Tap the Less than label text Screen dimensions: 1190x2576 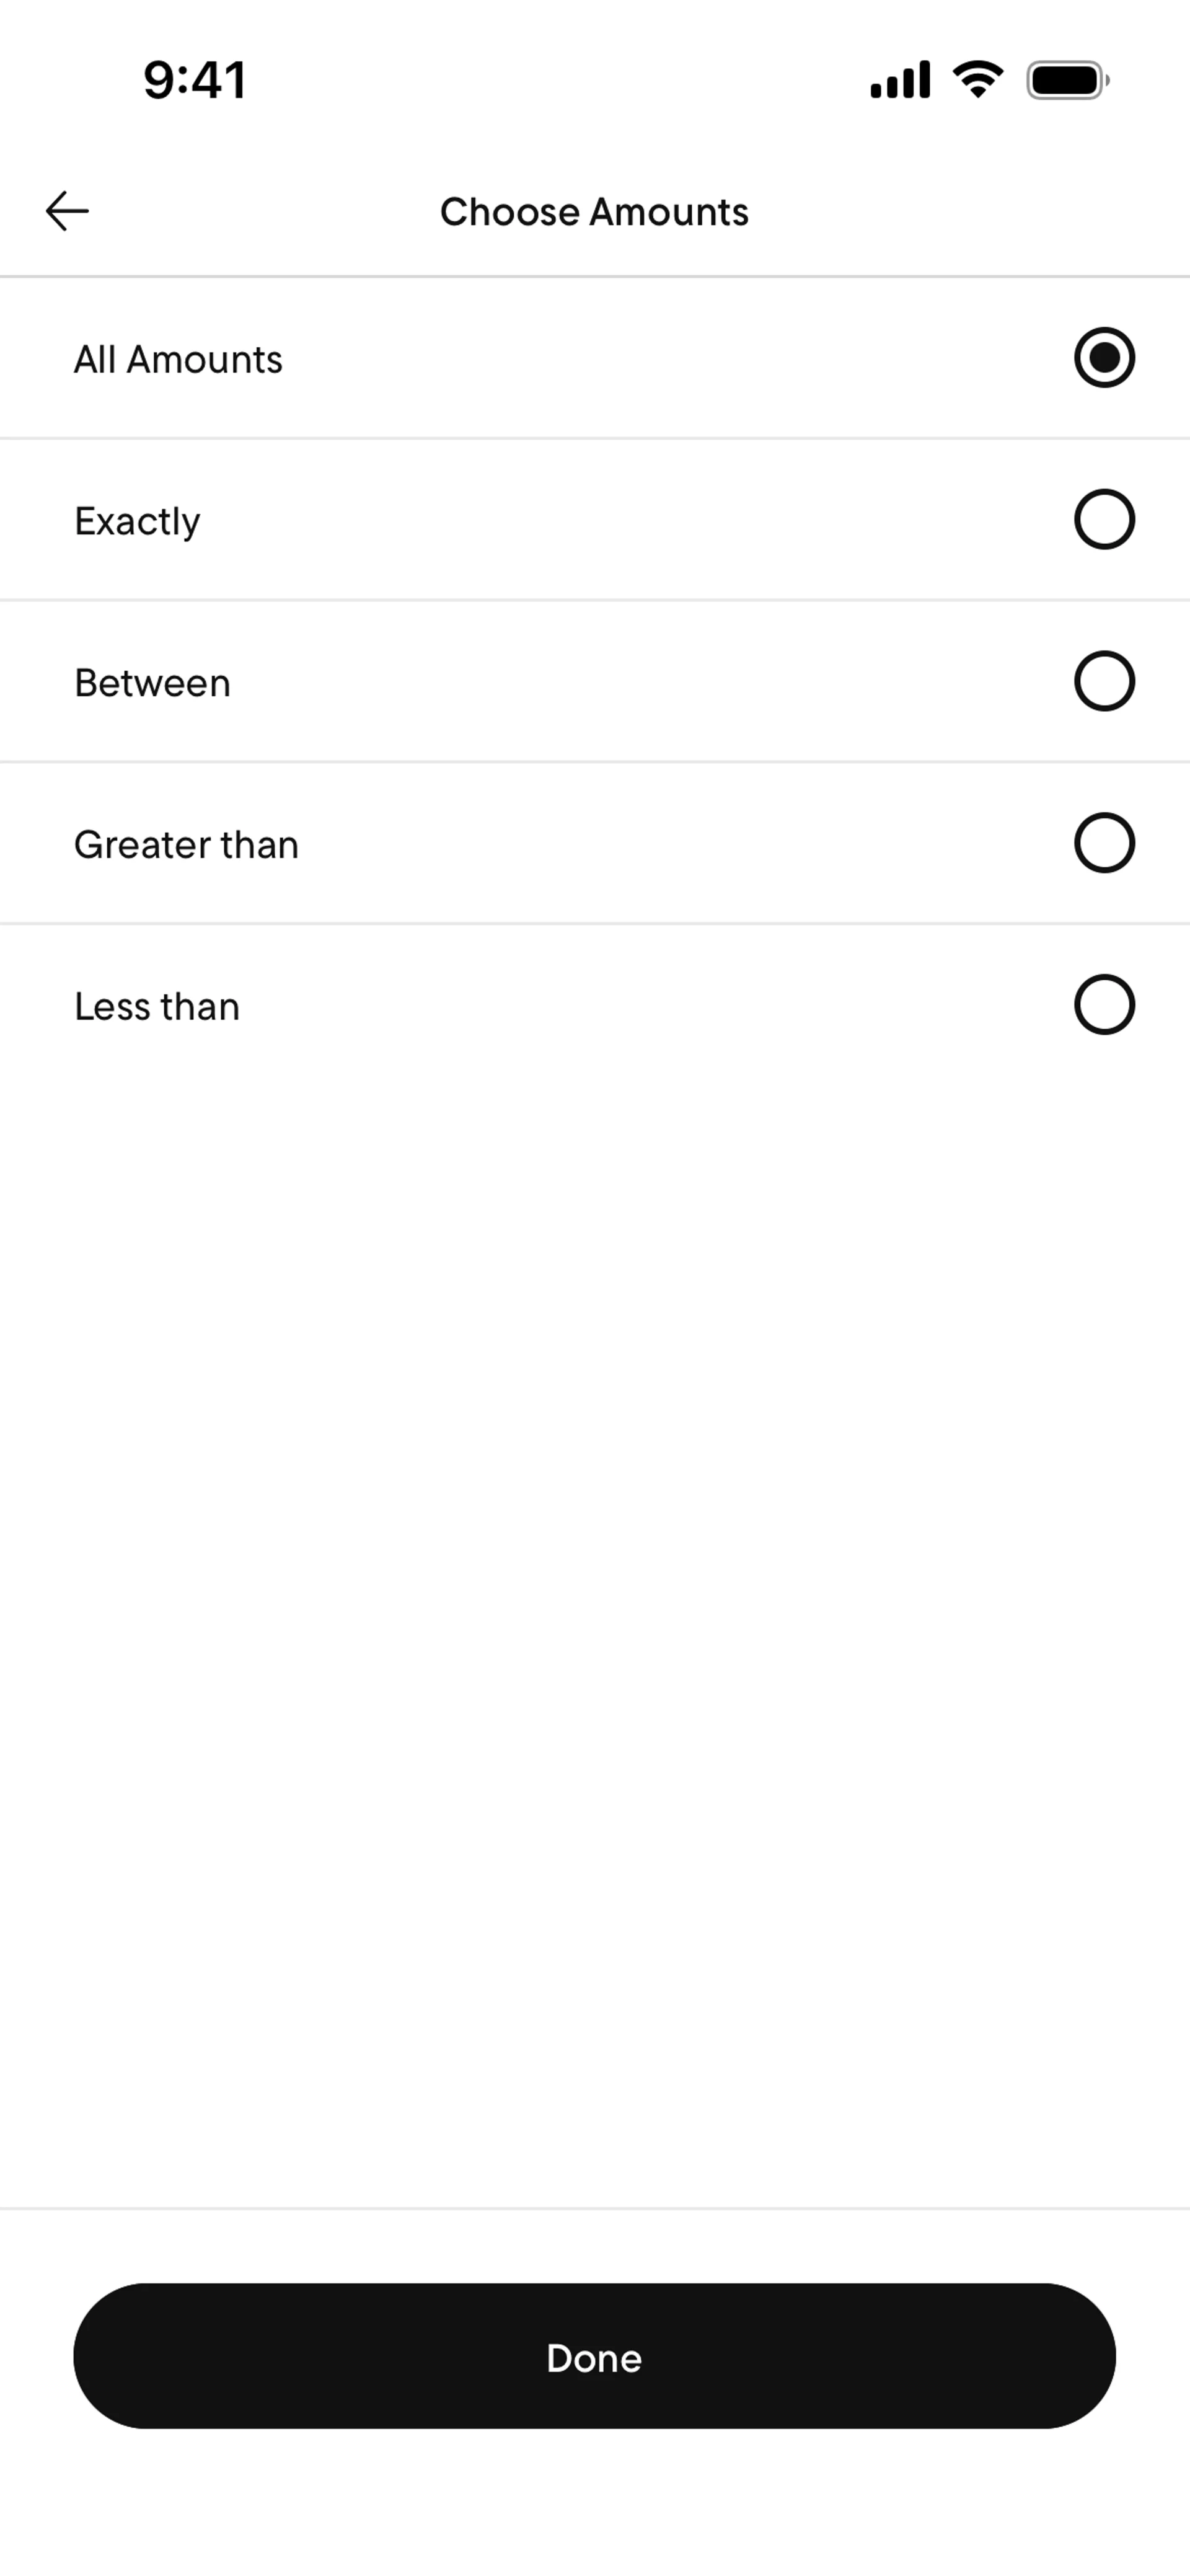click(x=157, y=1007)
